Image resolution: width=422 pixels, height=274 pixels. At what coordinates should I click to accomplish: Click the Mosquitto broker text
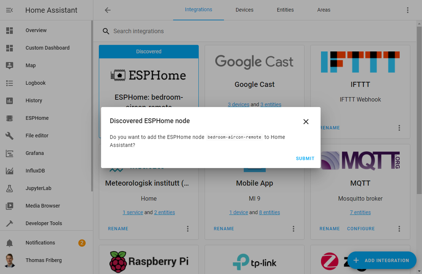[x=360, y=199]
